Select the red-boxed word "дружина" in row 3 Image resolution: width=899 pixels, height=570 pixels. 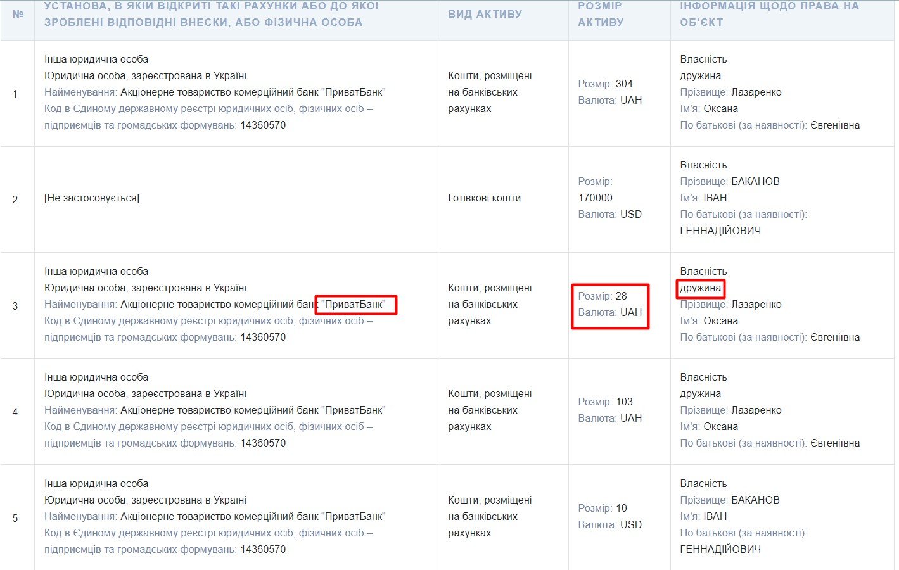[700, 288]
